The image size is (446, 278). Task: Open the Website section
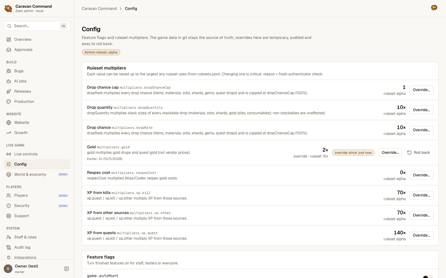(x=37, y=123)
